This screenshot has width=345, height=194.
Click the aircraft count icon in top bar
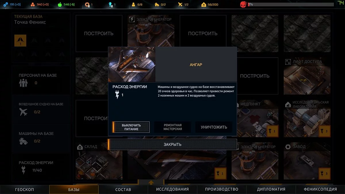pyautogui.click(x=180, y=5)
